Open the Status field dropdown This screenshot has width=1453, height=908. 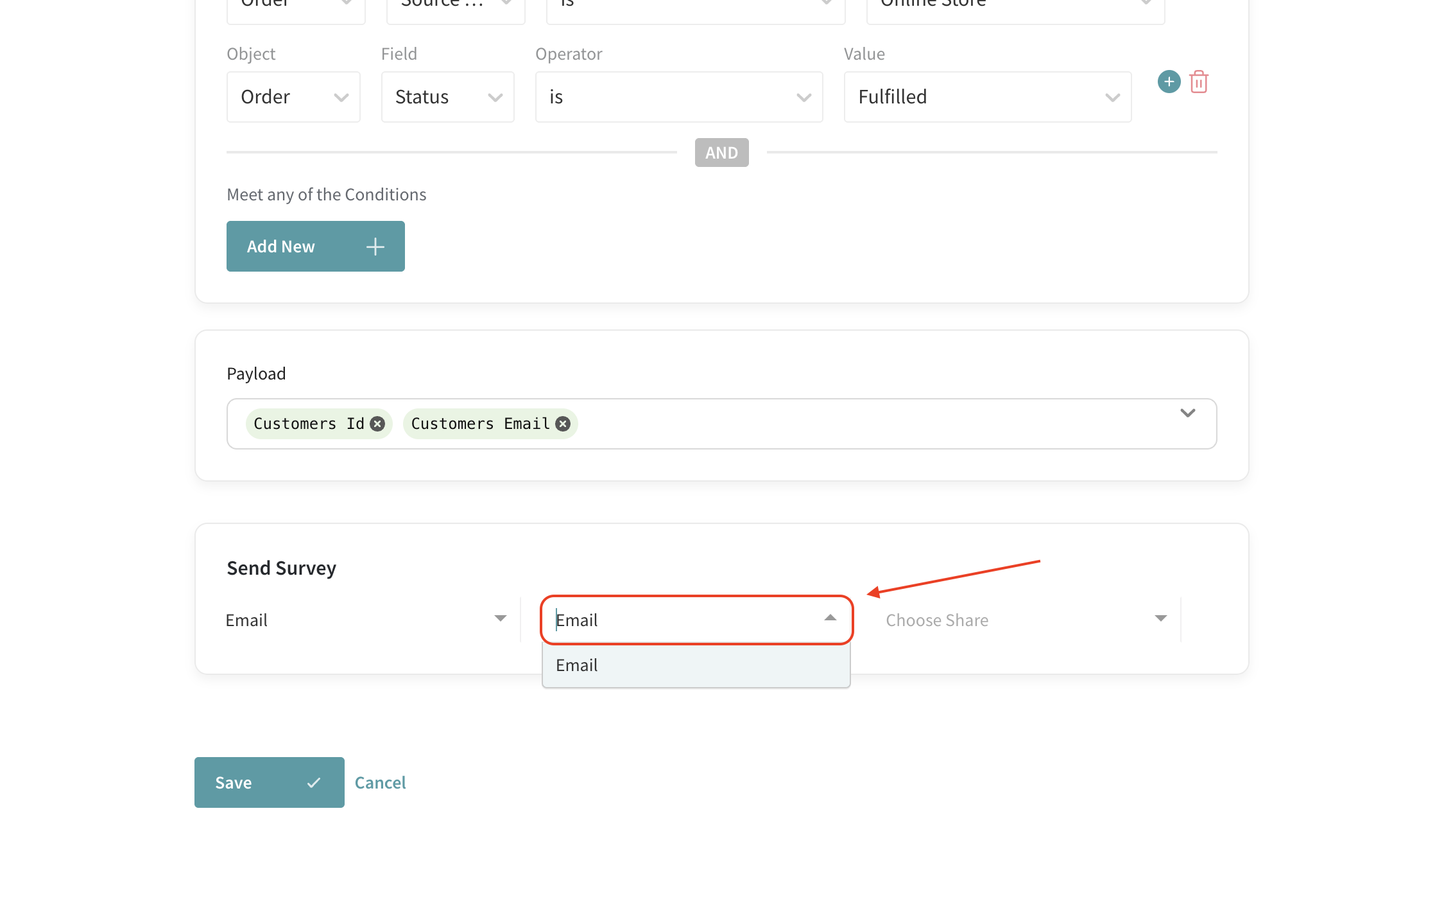(447, 97)
